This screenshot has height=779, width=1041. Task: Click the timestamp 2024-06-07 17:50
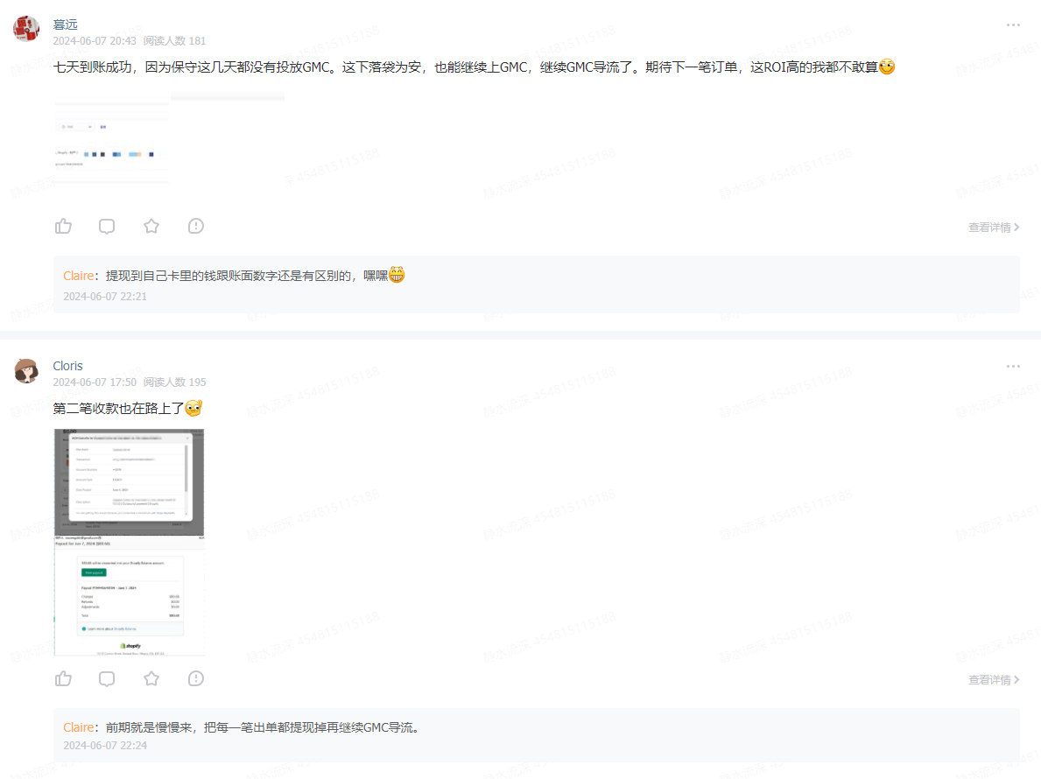click(x=95, y=382)
